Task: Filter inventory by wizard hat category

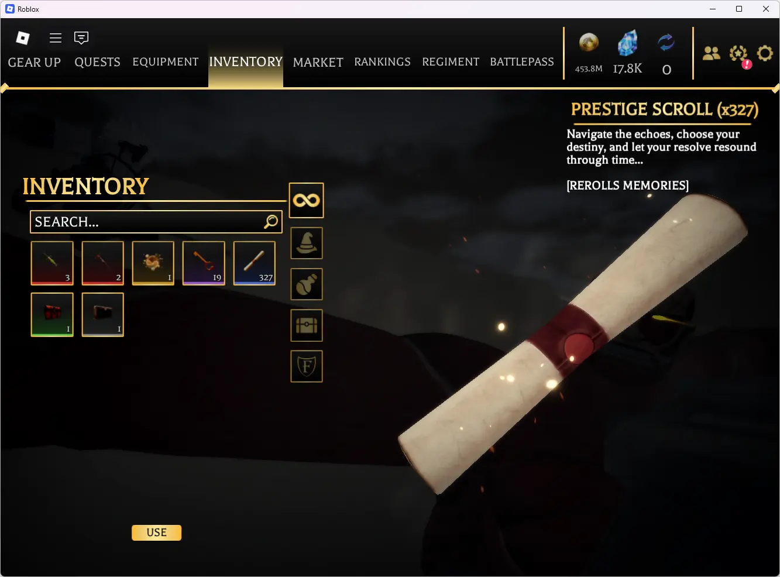Action: pyautogui.click(x=307, y=243)
